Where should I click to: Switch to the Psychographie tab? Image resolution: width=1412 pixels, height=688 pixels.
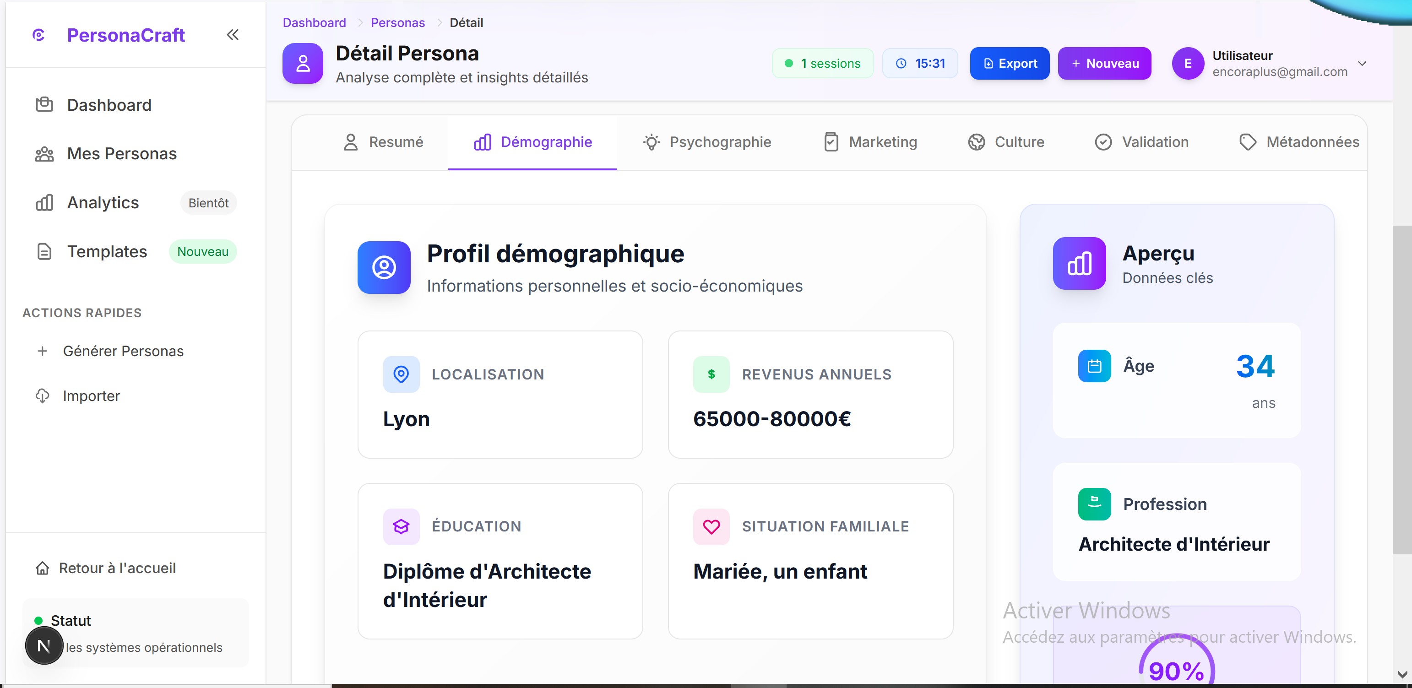click(706, 142)
